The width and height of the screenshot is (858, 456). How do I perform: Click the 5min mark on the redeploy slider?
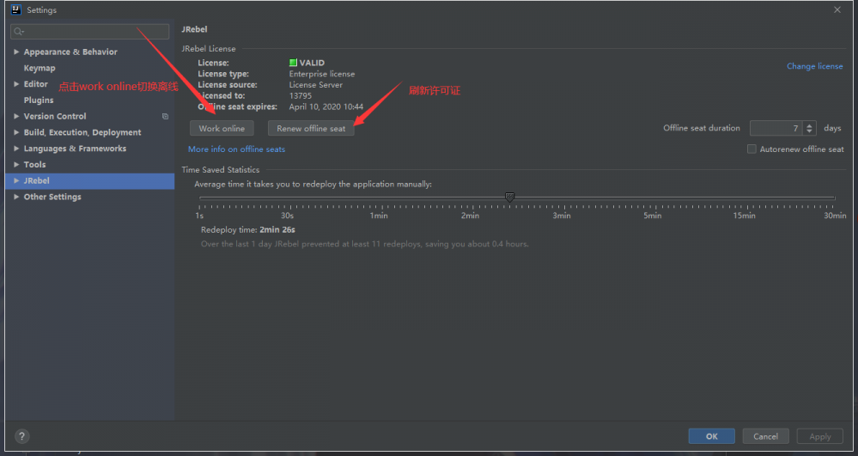point(652,216)
